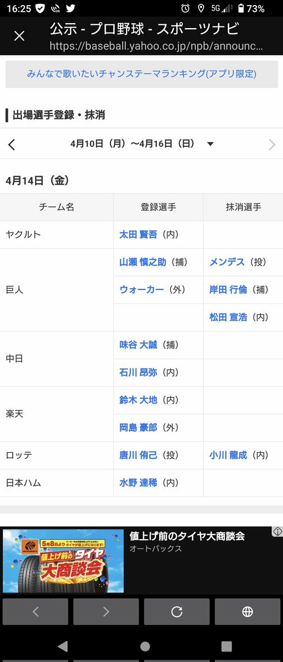Close the in-app browser with X

pyautogui.click(x=19, y=36)
